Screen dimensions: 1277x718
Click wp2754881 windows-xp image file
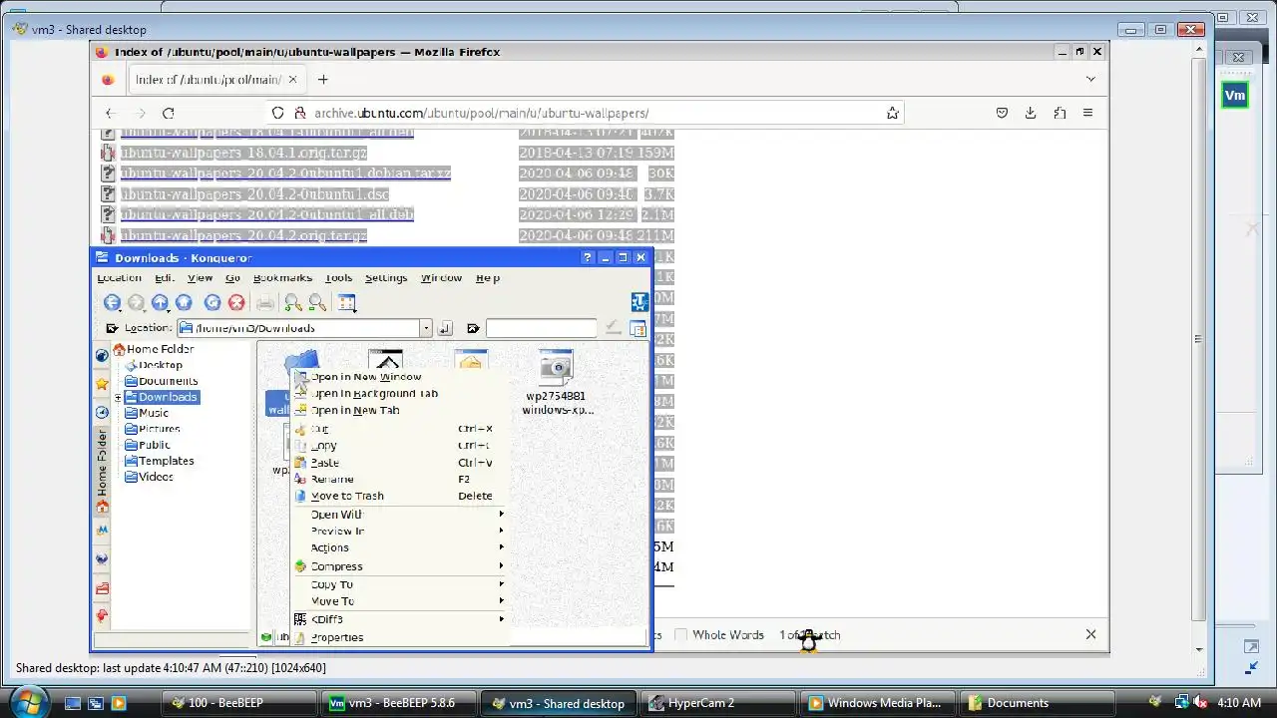[557, 383]
